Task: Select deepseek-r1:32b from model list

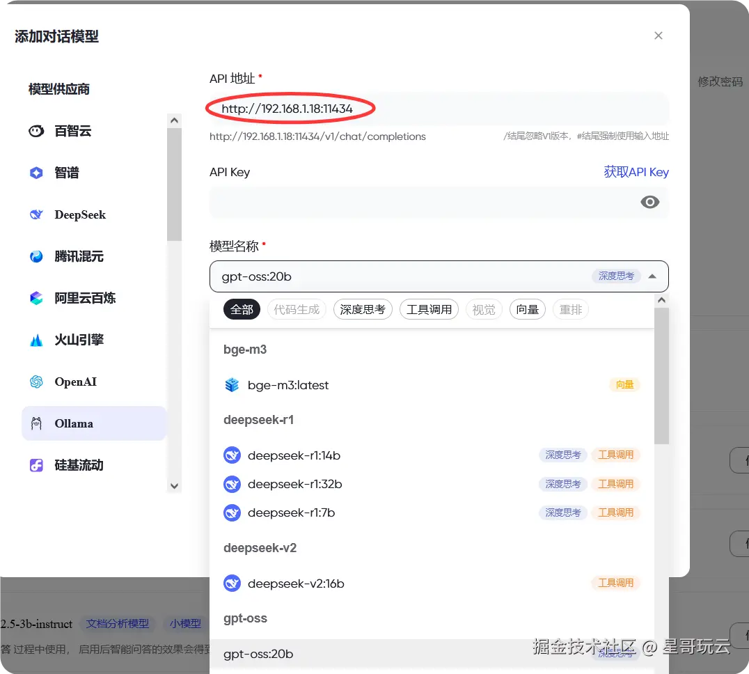Action: tap(432, 485)
